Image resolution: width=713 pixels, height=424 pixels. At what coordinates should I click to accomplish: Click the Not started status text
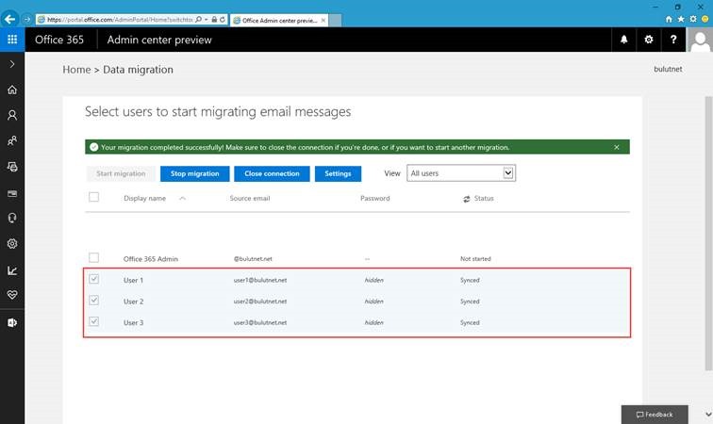475,258
